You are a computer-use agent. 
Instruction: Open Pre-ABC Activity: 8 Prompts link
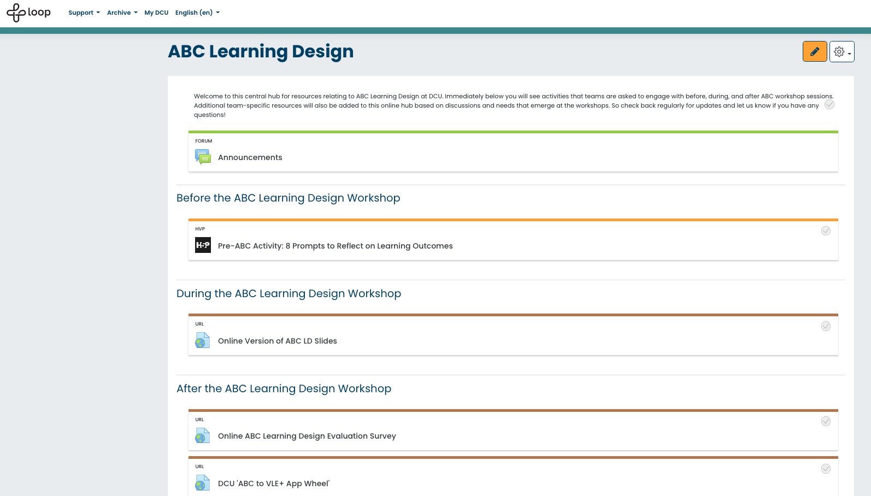[335, 246]
